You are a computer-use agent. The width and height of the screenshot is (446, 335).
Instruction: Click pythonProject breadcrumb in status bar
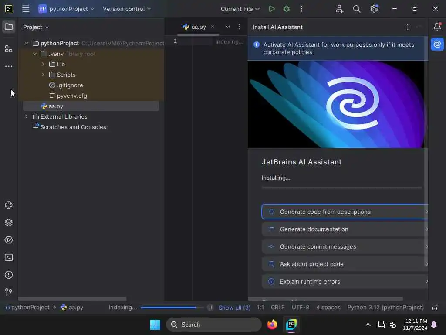tap(27, 308)
